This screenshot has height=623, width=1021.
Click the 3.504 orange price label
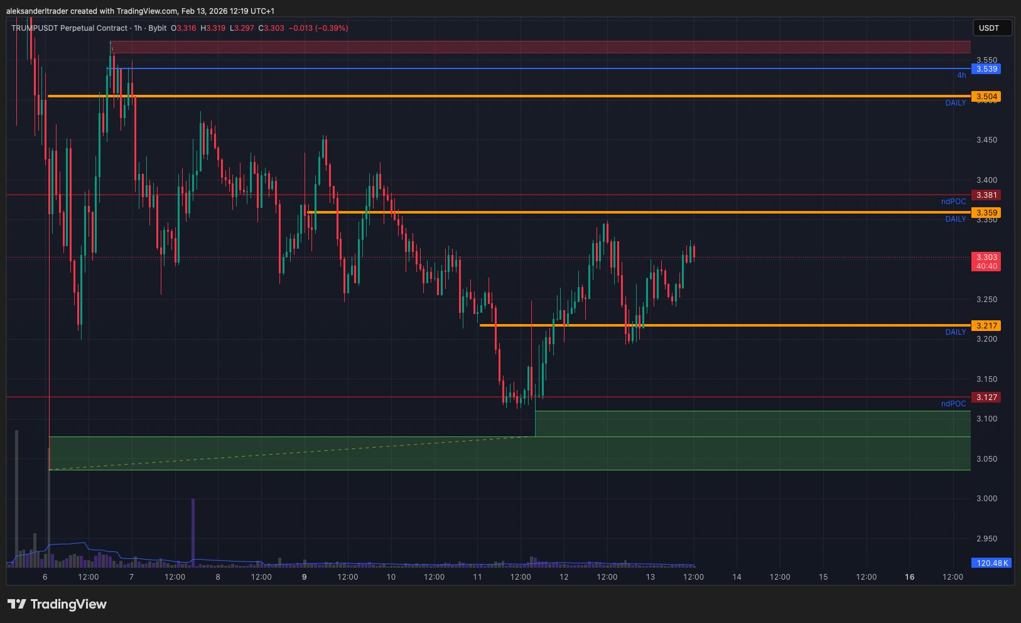[x=986, y=97]
